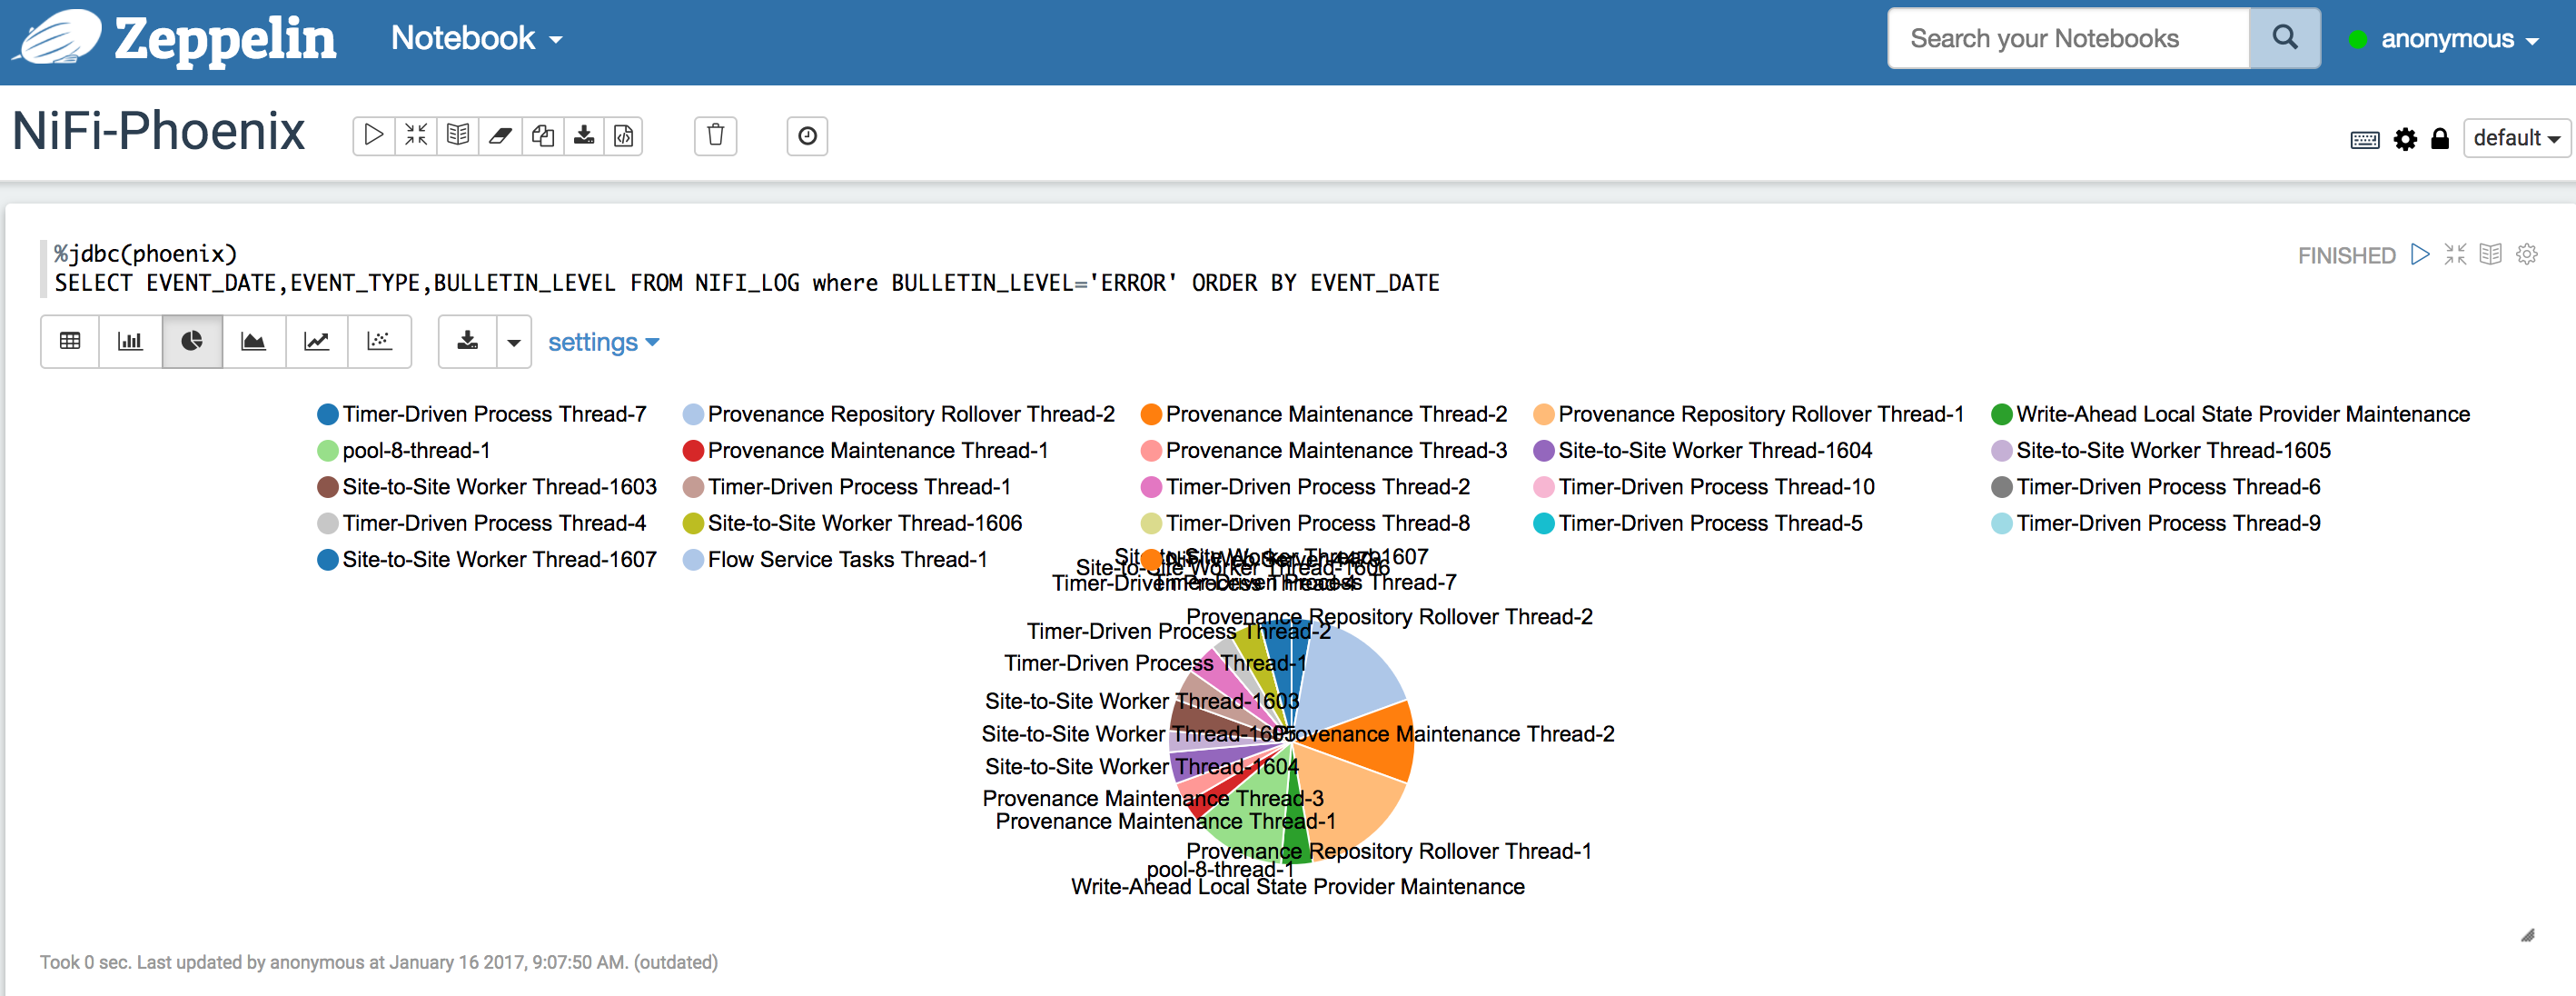2576x996 pixels.
Task: Switch to the line chart visualization
Action: pos(316,341)
